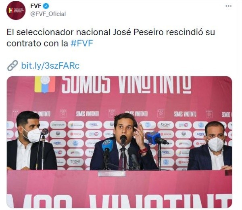Click the masked man on left
This screenshot has height=210, width=242.
pos(30,141)
